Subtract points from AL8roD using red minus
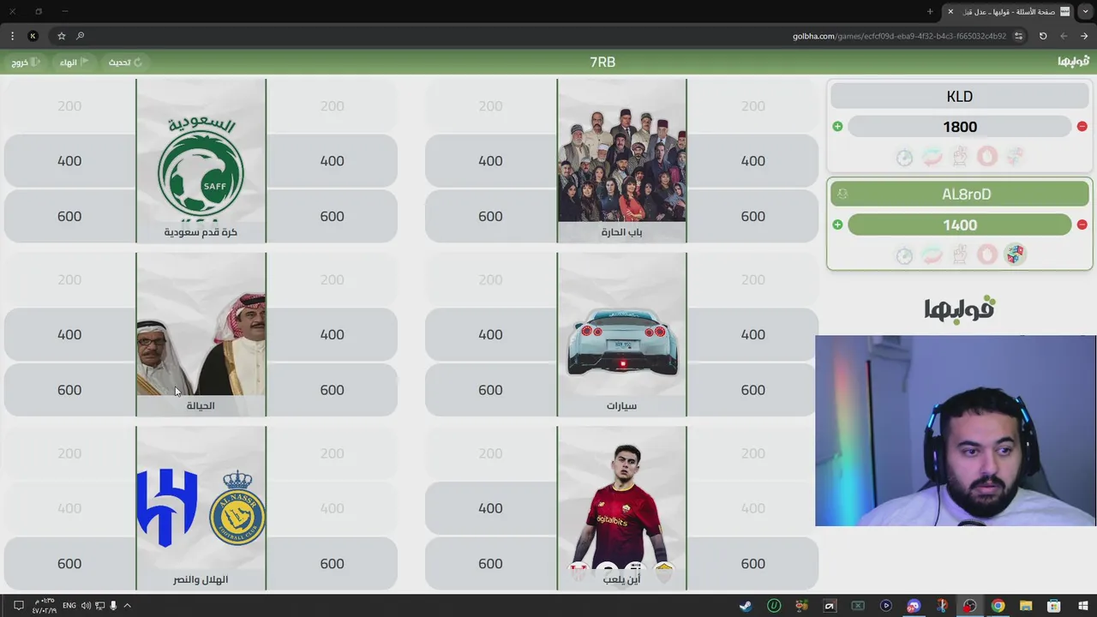Viewport: 1097px width, 617px height. [x=1082, y=225]
